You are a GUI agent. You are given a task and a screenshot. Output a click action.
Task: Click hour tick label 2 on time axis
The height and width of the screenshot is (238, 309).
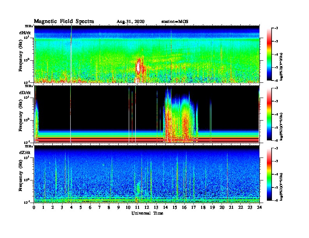click(53, 207)
